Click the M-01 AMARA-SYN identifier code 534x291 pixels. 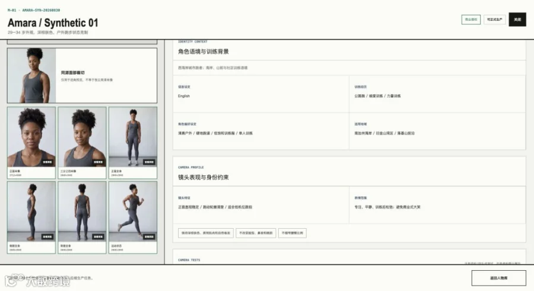click(x=34, y=10)
